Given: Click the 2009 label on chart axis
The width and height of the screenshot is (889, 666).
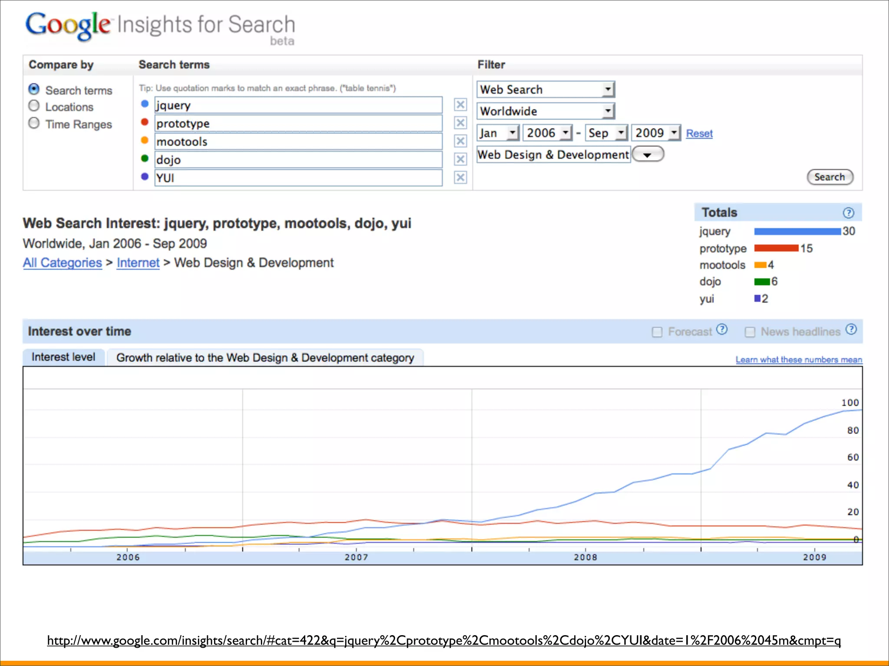Looking at the screenshot, I should pos(814,558).
